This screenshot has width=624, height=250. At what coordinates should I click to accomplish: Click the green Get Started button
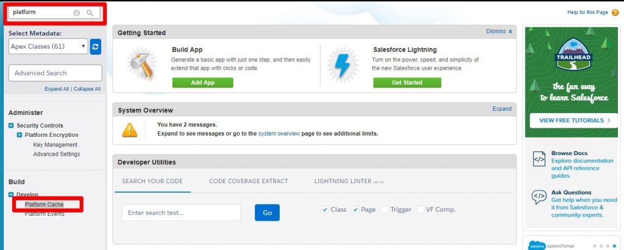[x=407, y=83]
